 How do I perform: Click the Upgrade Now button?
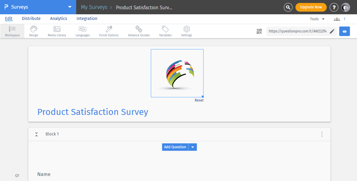pyautogui.click(x=311, y=7)
